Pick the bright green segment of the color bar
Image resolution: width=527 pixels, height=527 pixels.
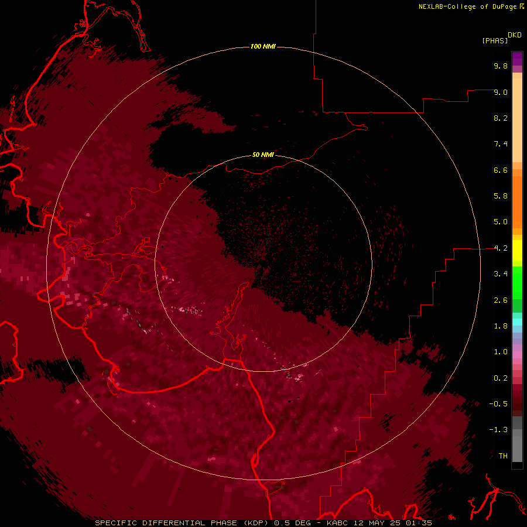[517, 282]
